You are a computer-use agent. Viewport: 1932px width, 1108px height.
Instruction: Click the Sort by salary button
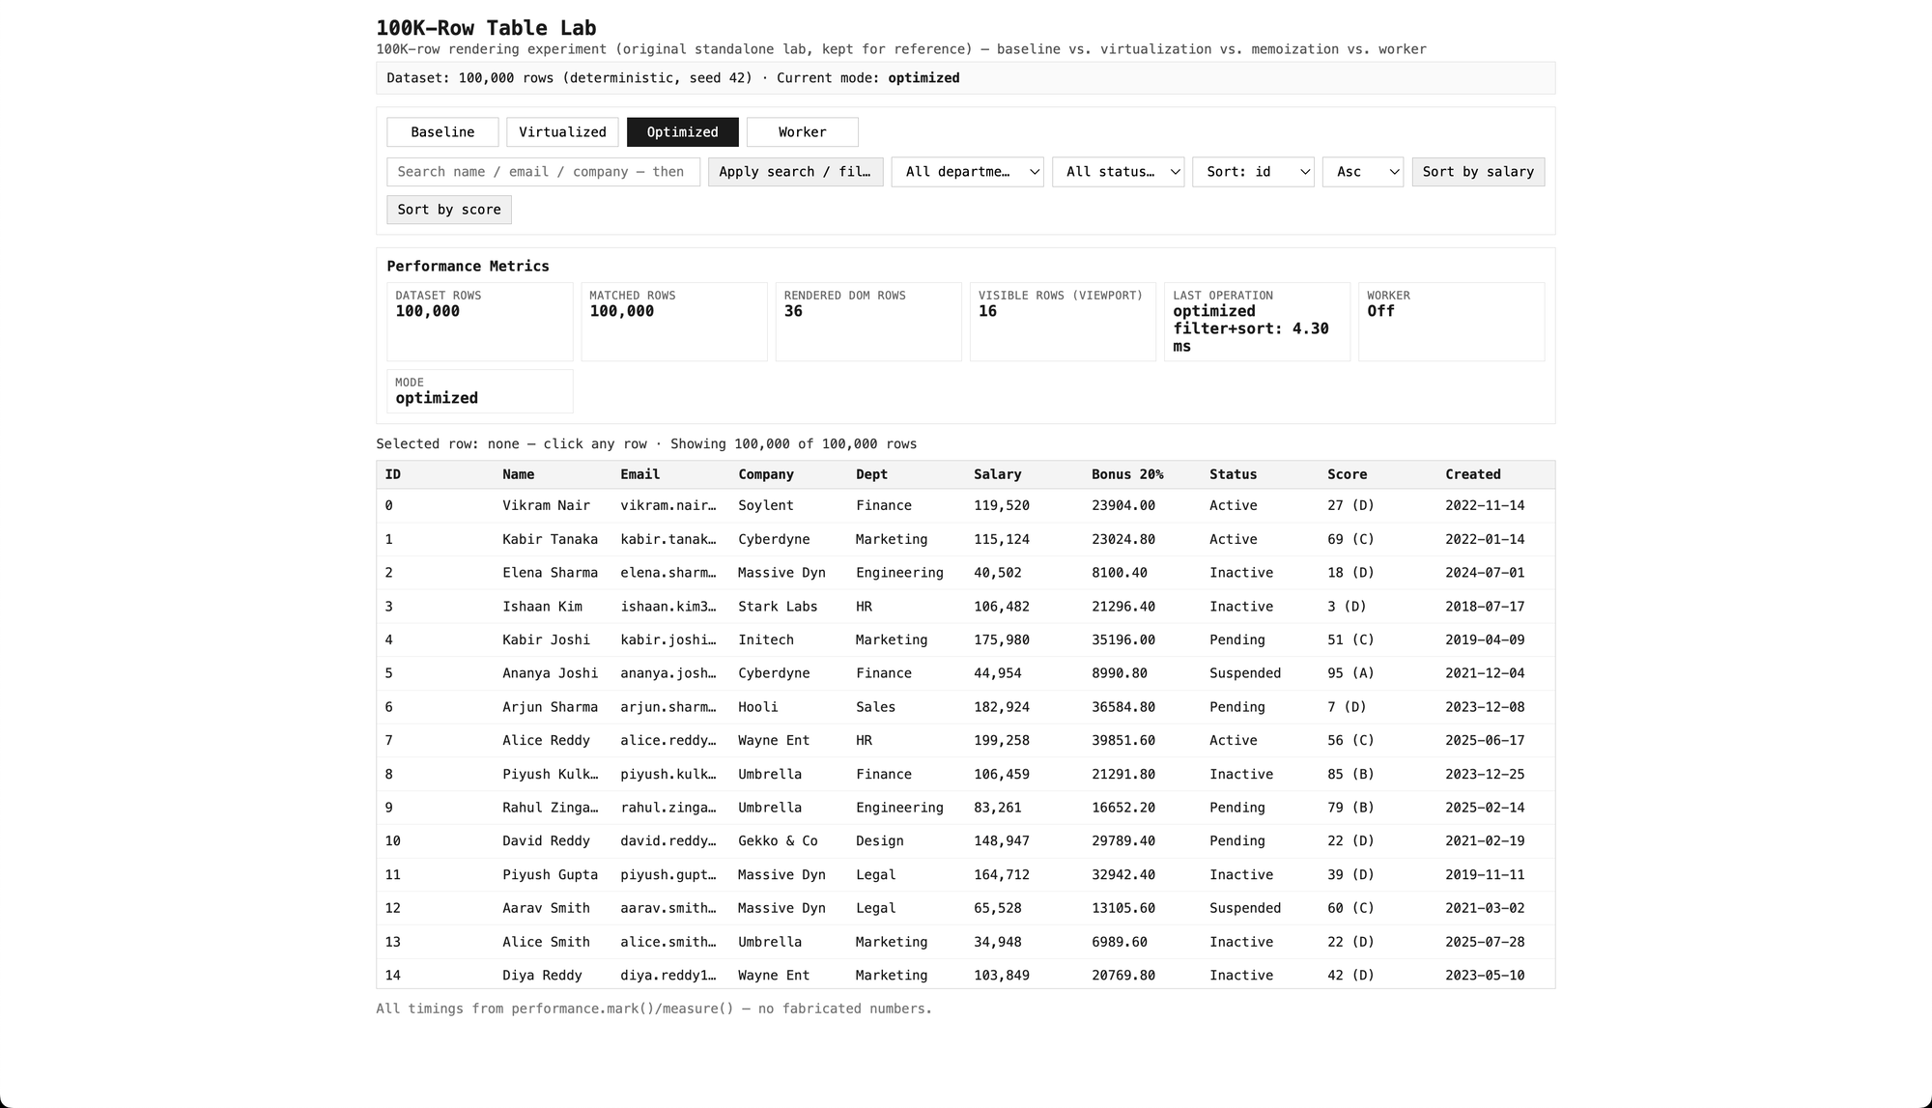tap(1478, 172)
